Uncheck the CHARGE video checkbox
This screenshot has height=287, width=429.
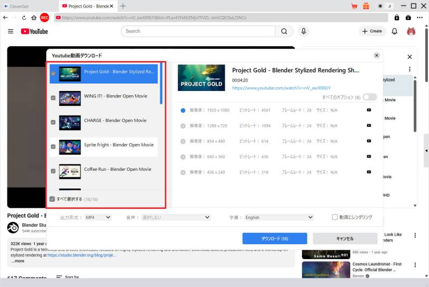pos(53,122)
